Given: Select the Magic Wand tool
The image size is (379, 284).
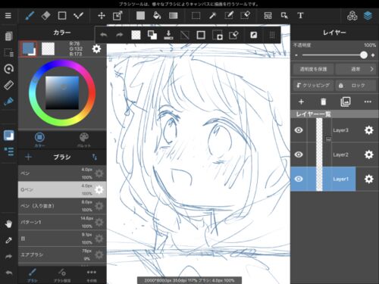Looking at the screenshot, I should 212,16.
